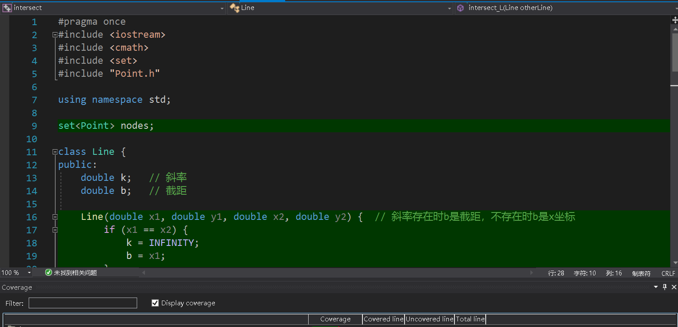Click the class icon beside Line
Viewport: 678px width, 327px height.
[234, 8]
